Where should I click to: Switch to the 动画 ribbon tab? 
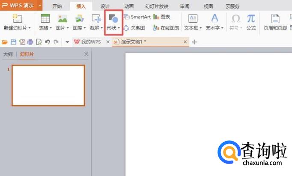(129, 6)
